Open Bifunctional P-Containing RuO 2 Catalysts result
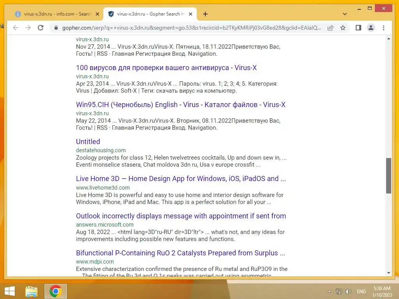 (180, 253)
